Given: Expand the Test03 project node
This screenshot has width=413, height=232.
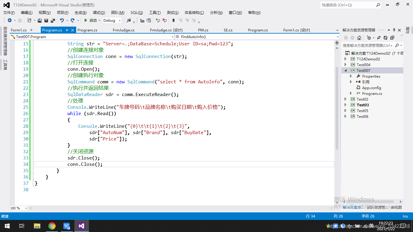Looking at the screenshot, I should point(346,105).
